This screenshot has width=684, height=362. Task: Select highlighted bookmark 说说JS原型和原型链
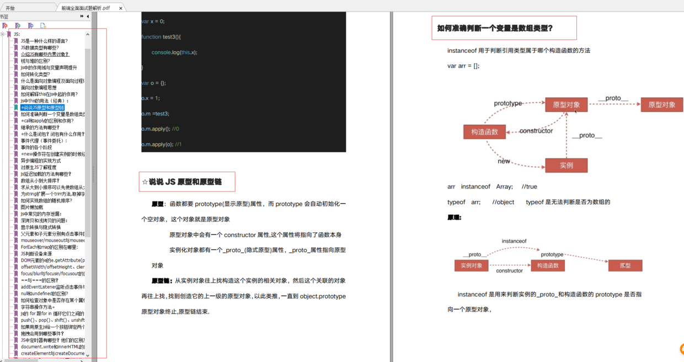(x=42, y=108)
